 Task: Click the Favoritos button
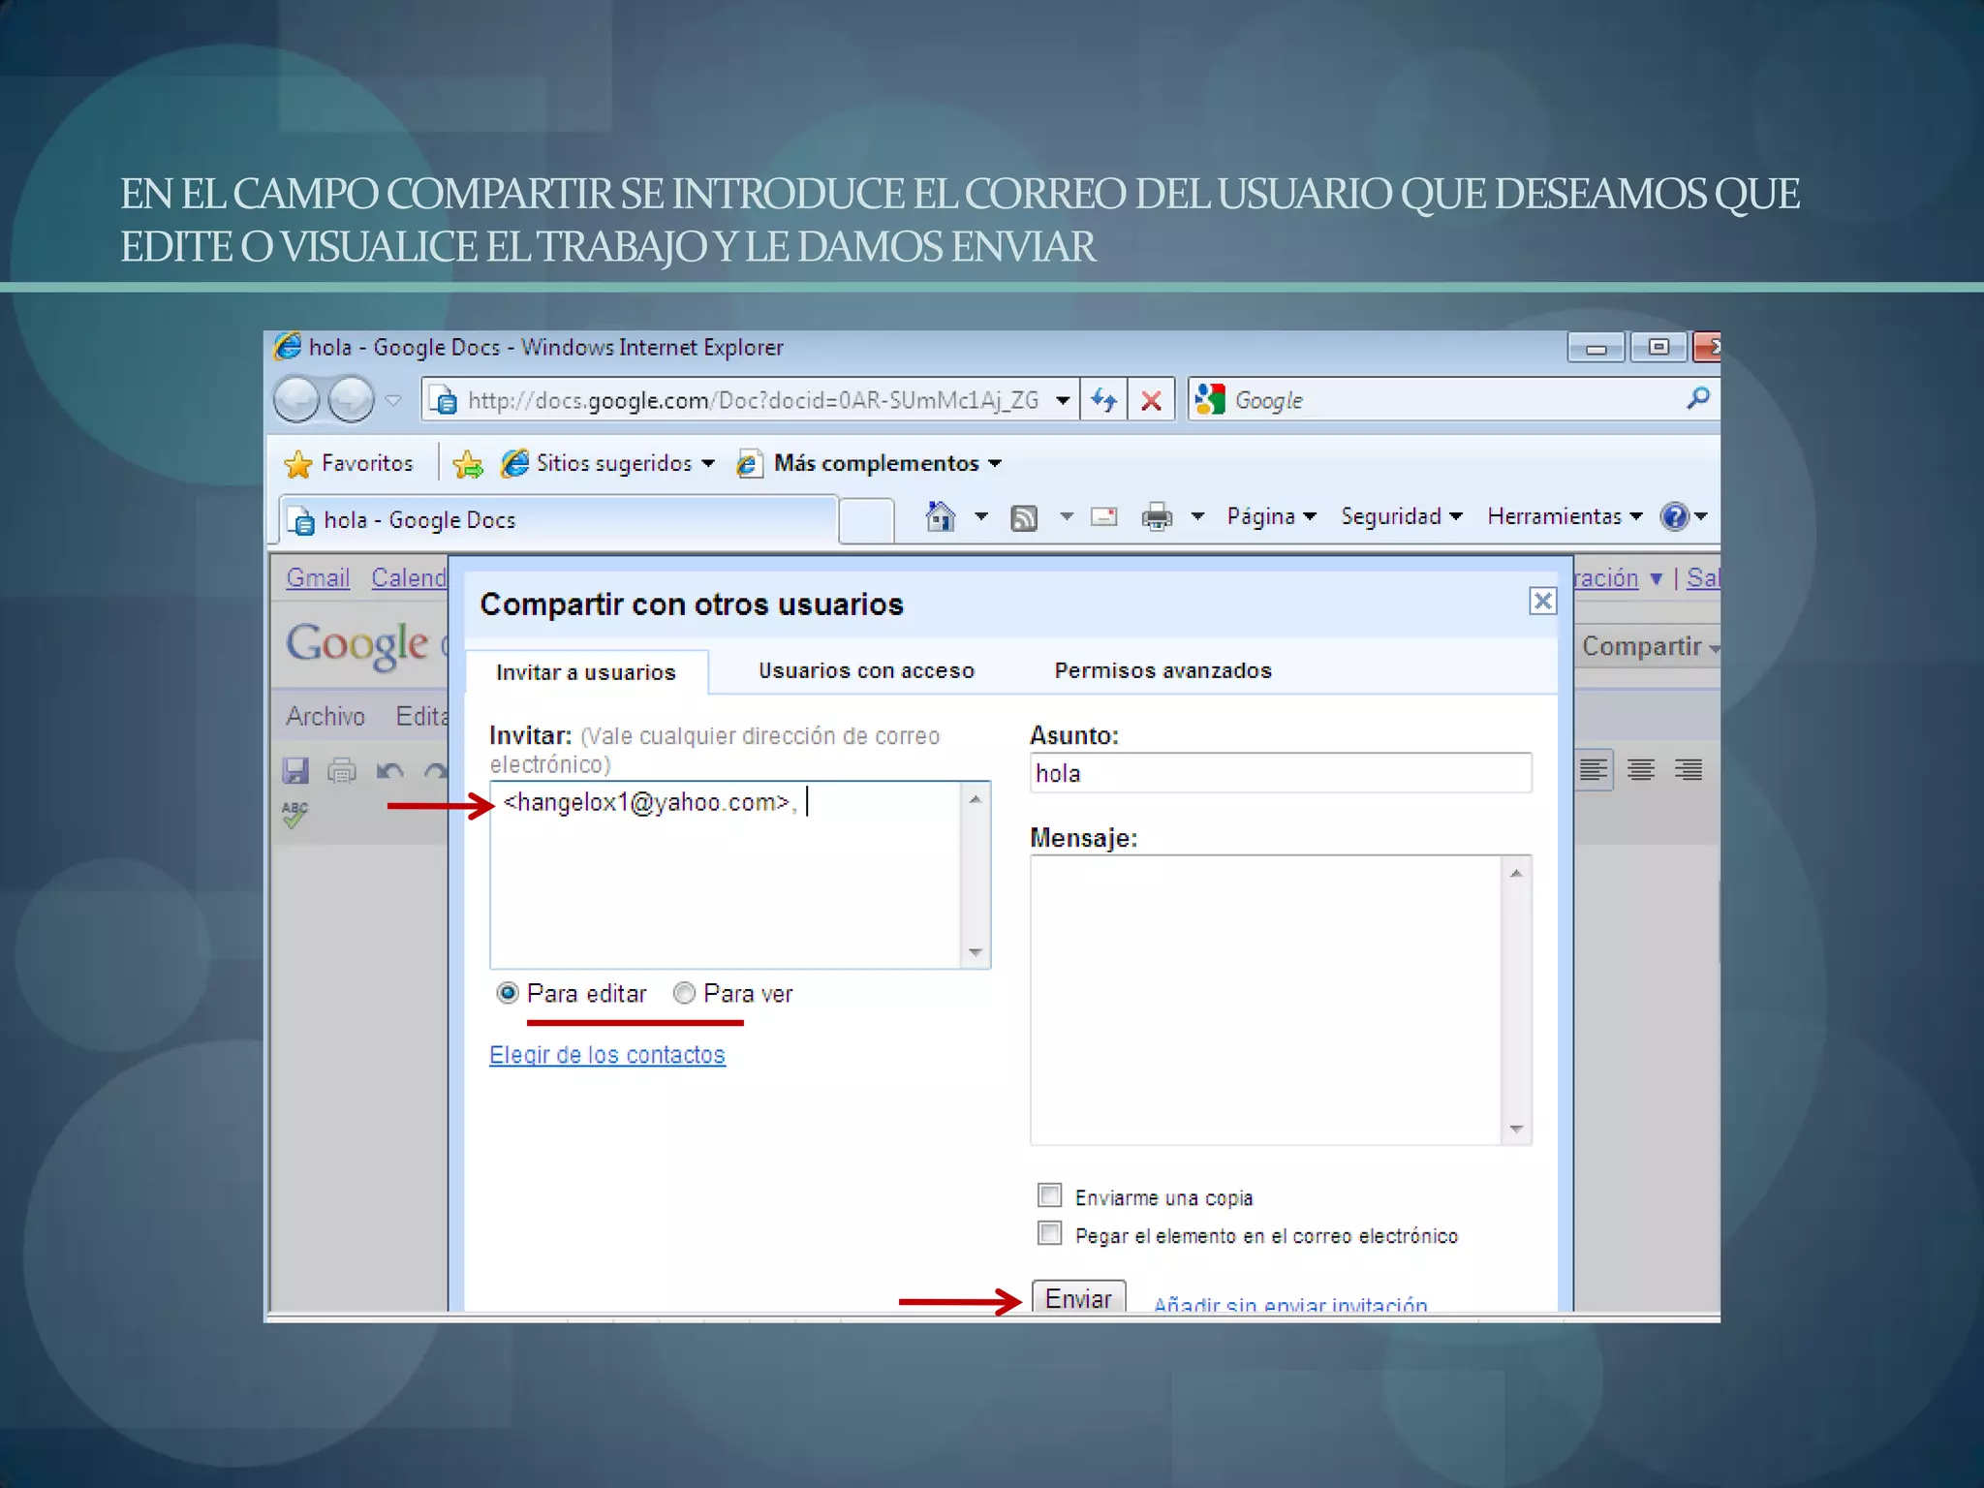tap(351, 464)
